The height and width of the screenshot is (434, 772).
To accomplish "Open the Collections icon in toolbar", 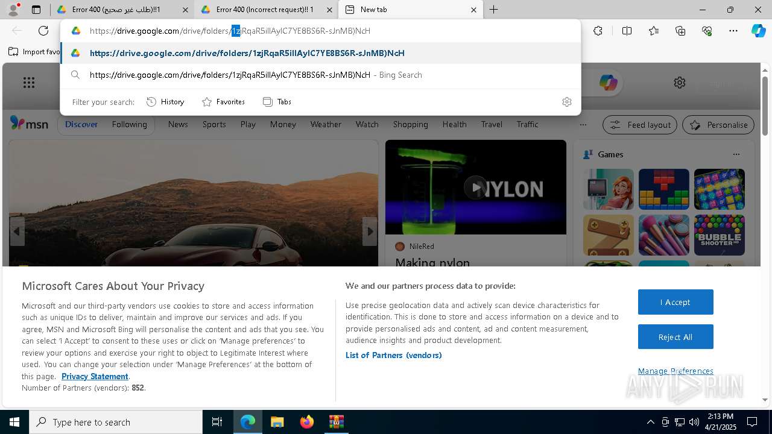I will pyautogui.click(x=680, y=31).
